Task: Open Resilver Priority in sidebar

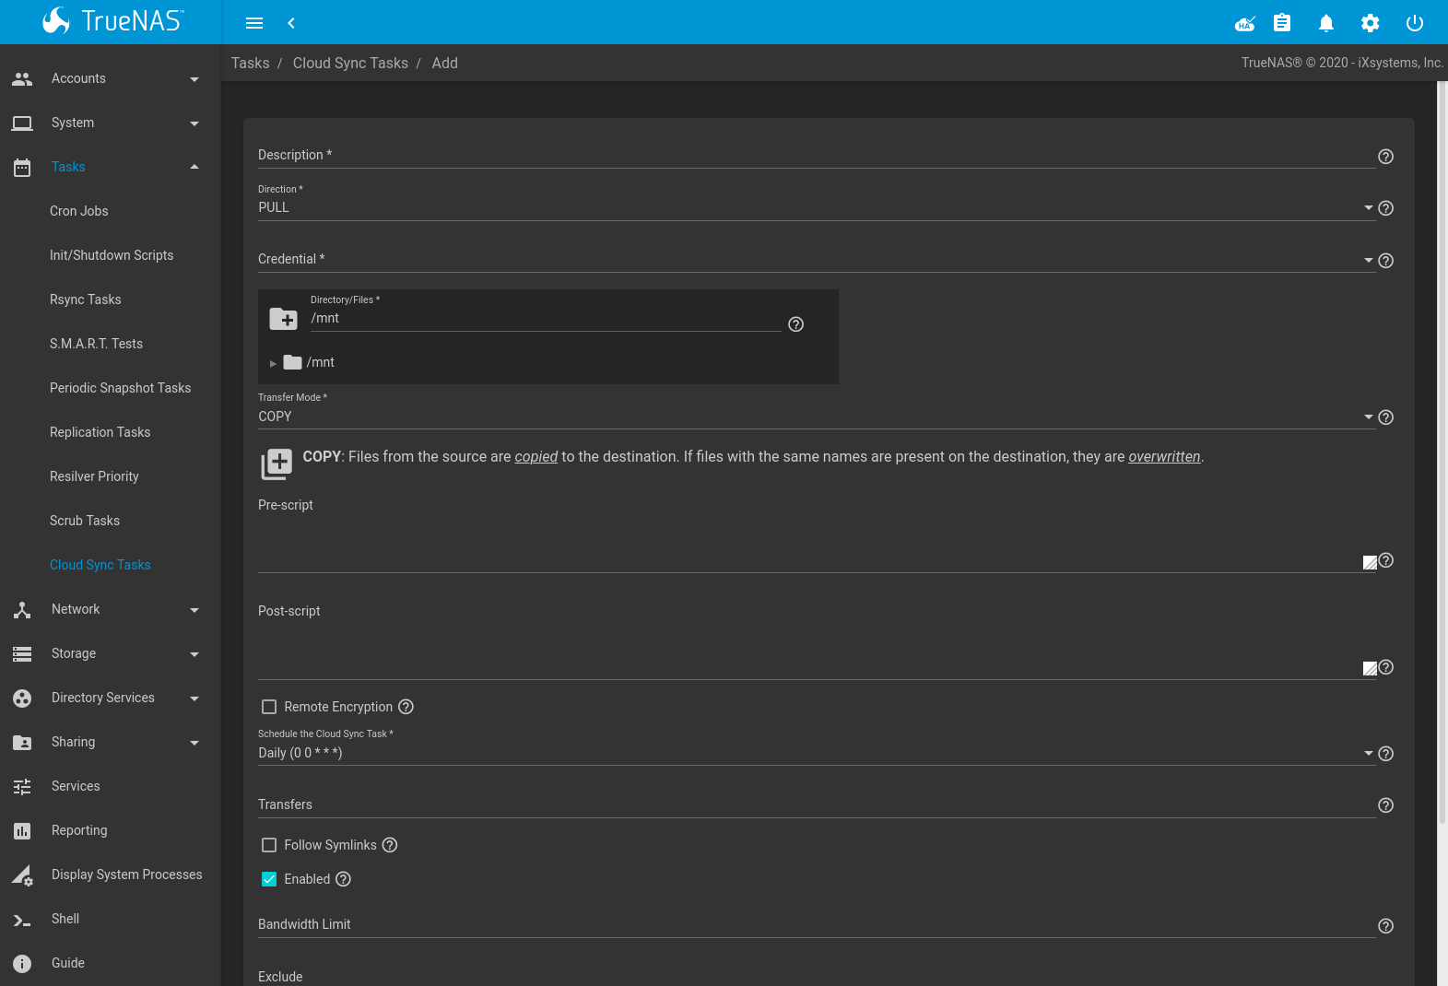Action: pos(94,476)
